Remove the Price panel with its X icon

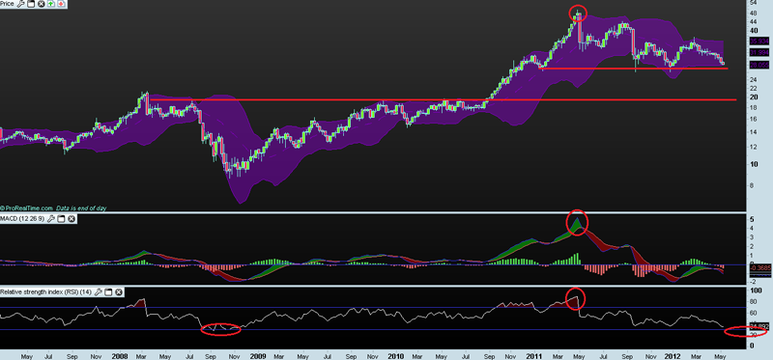pyautogui.click(x=42, y=4)
